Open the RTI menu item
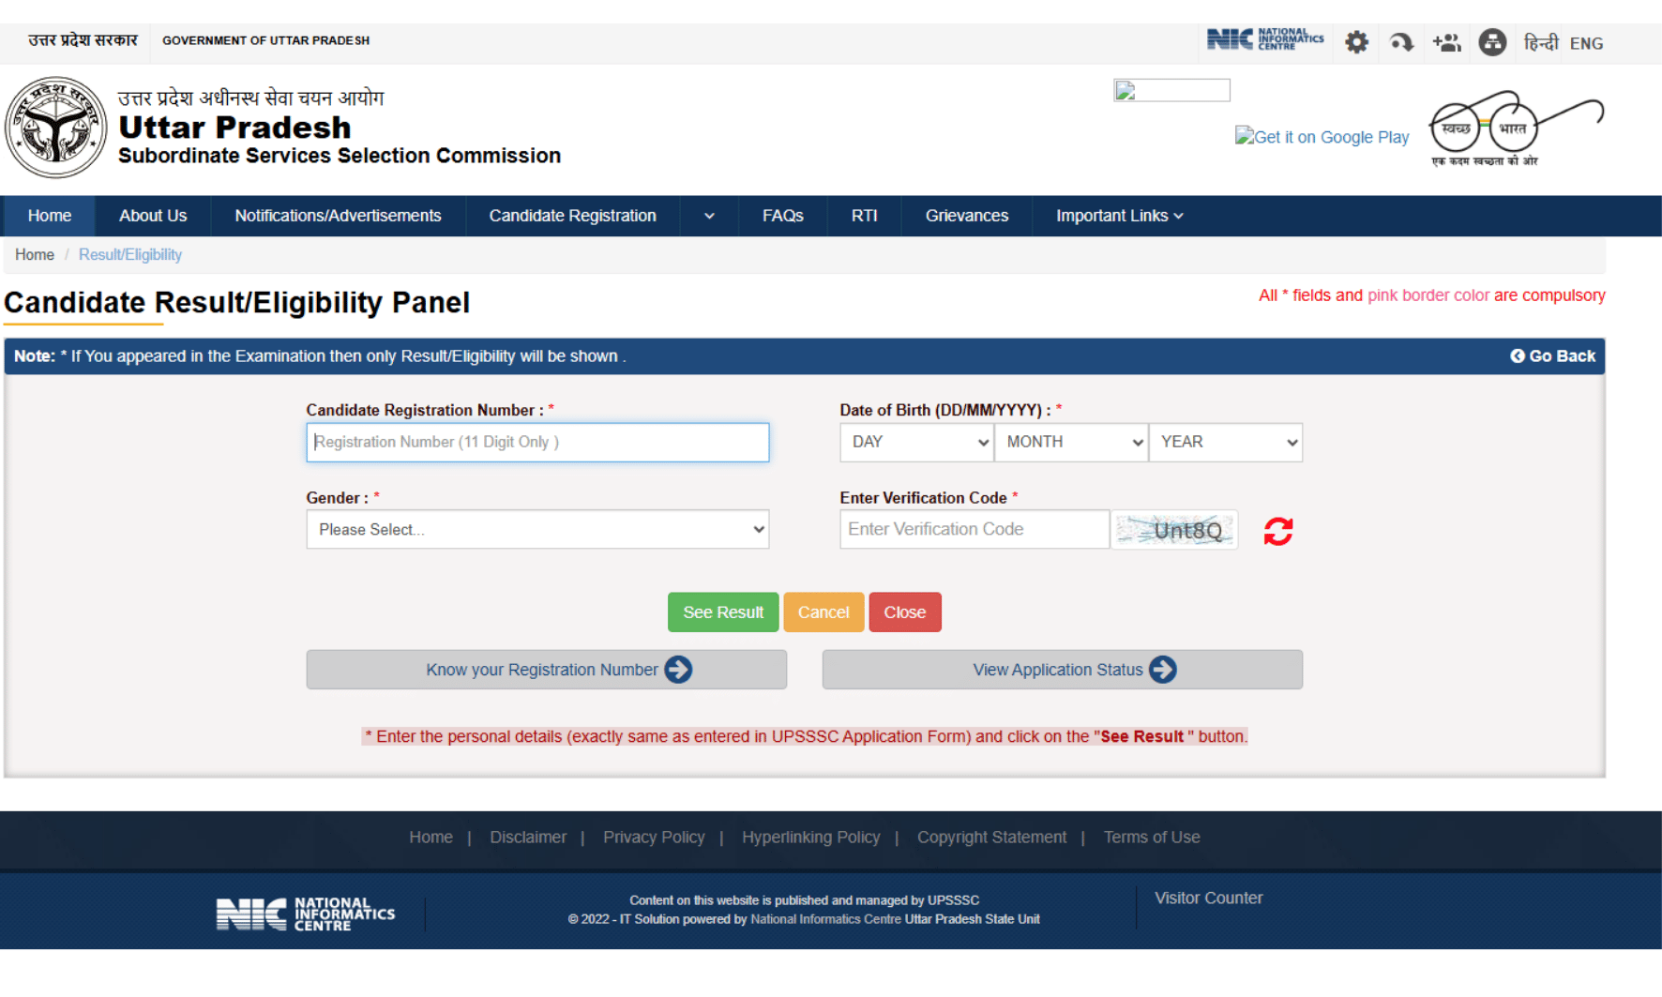Viewport: 1662px width, 997px height. [x=864, y=216]
